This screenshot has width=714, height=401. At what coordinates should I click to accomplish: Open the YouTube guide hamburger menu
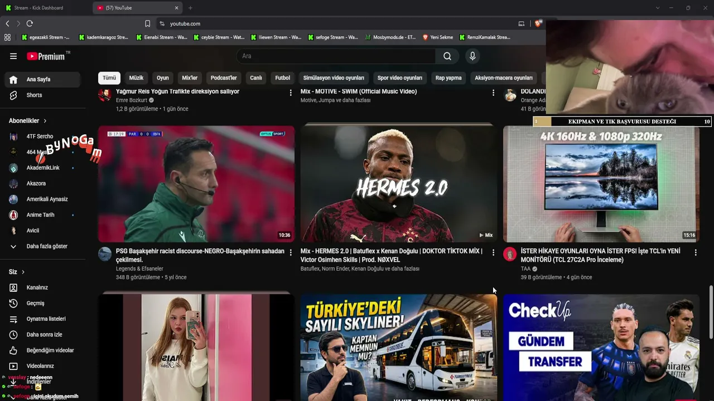click(13, 56)
